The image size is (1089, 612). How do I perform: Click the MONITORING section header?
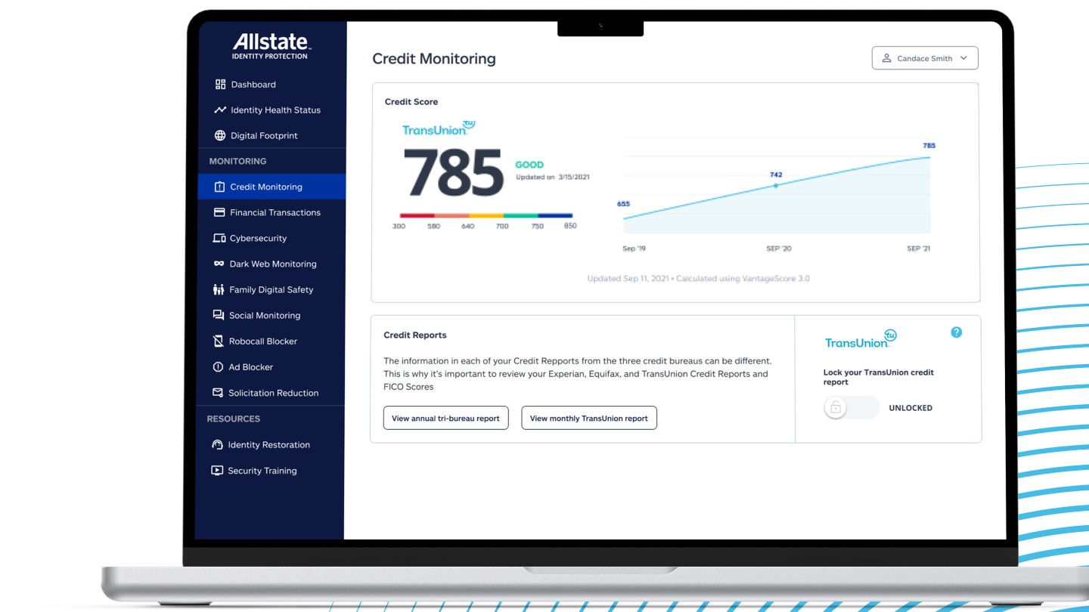237,161
